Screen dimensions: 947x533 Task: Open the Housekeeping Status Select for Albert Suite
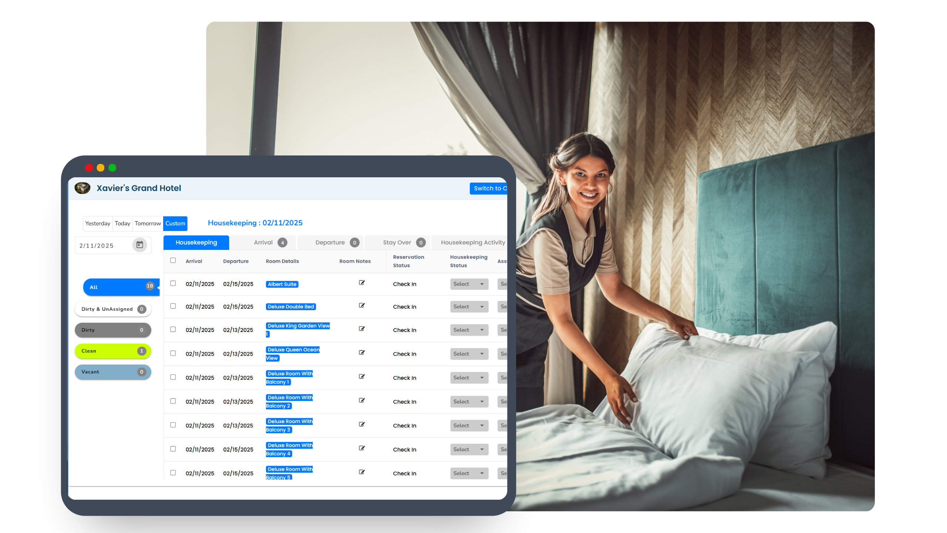469,284
